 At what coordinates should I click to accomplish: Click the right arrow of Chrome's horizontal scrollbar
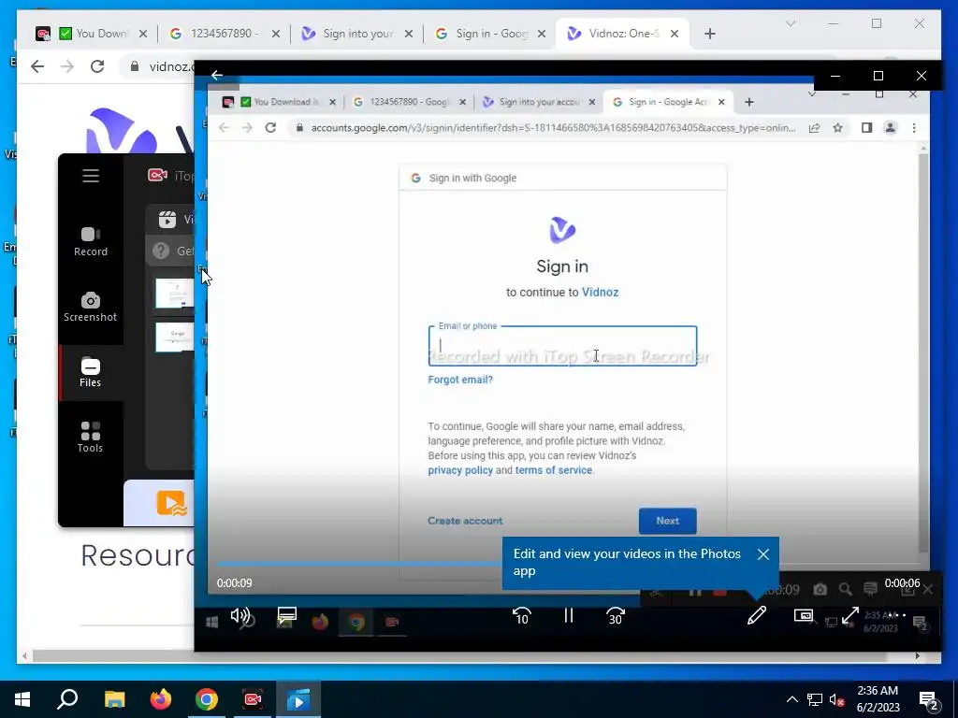917,656
